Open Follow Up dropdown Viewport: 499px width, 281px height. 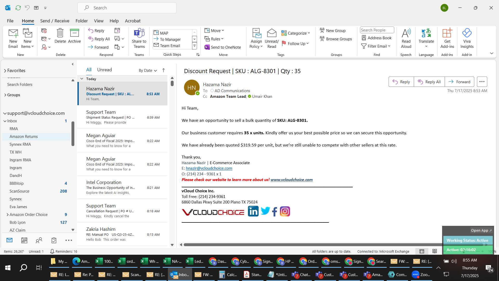(x=295, y=43)
